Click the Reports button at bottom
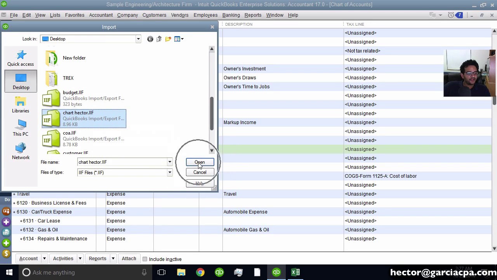Image resolution: width=497 pixels, height=280 pixels. pos(97,259)
